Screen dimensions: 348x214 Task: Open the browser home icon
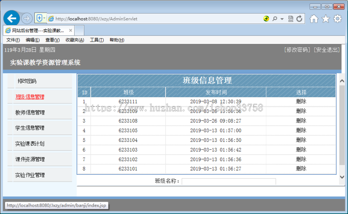click(x=314, y=19)
